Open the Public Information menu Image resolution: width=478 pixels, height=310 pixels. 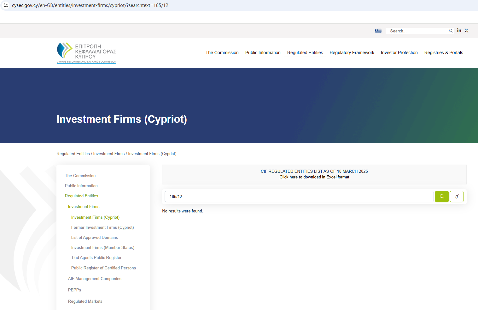pos(263,53)
